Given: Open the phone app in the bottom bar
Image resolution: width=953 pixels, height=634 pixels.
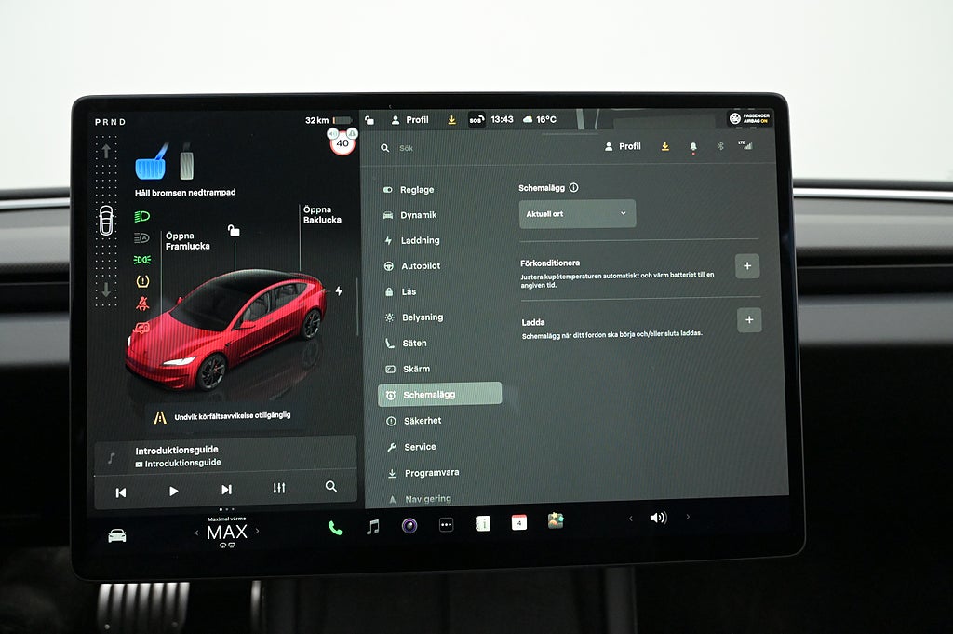Looking at the screenshot, I should pos(335,528).
